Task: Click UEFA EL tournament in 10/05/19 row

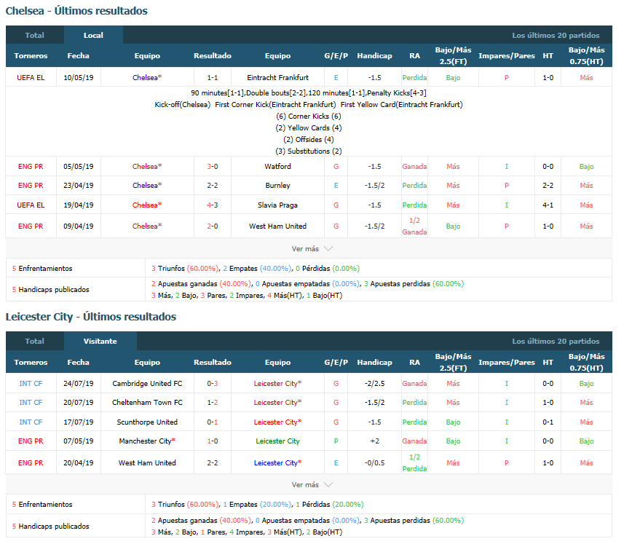Action: (x=31, y=78)
